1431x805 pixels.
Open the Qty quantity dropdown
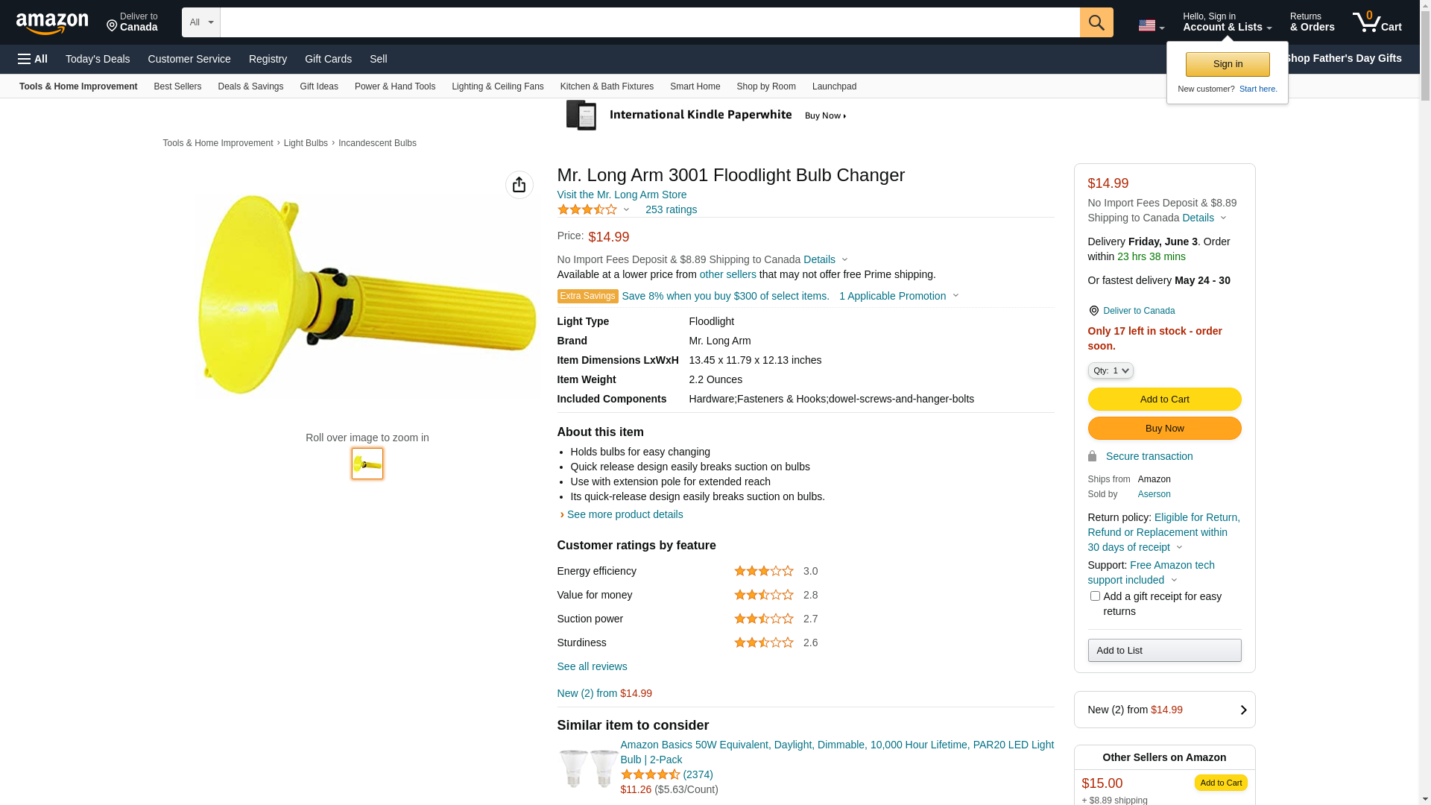[1110, 370]
